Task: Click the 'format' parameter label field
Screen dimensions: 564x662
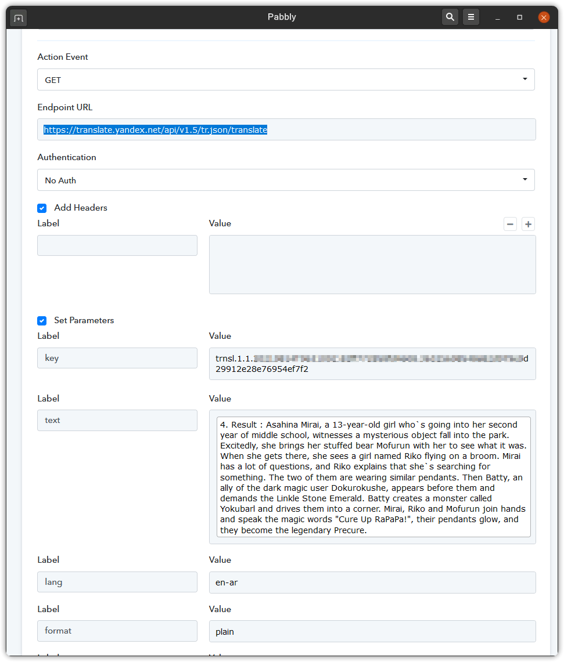Action: (x=117, y=631)
